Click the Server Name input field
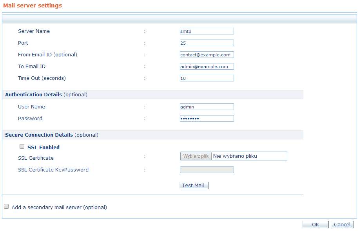 coord(207,31)
